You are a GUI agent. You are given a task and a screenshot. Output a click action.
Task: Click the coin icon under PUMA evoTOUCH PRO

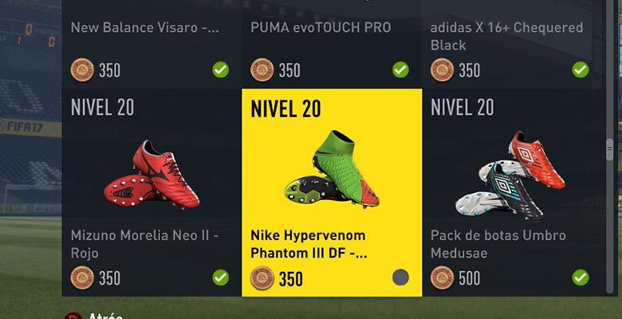(x=262, y=70)
